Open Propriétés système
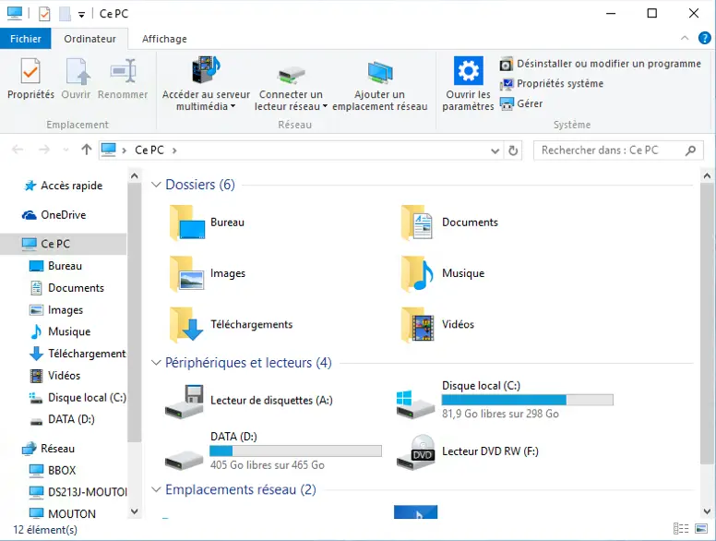Image resolution: width=716 pixels, height=541 pixels. [x=552, y=84]
